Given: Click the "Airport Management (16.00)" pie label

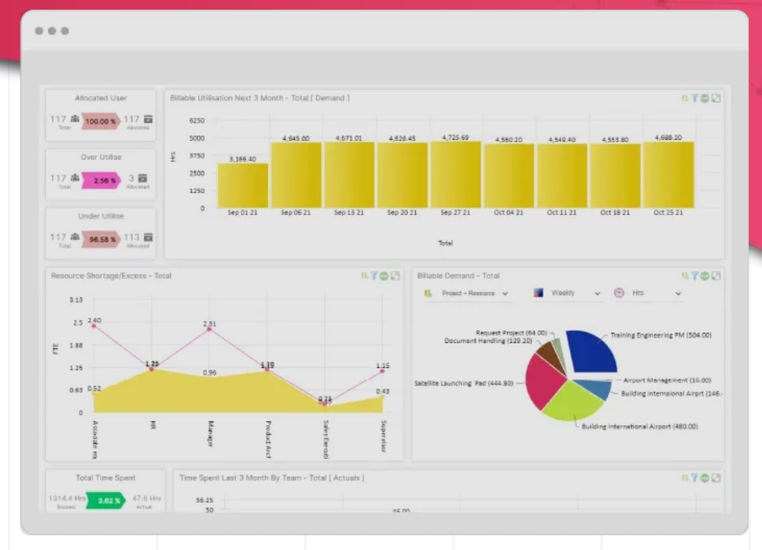Looking at the screenshot, I should pos(668,380).
